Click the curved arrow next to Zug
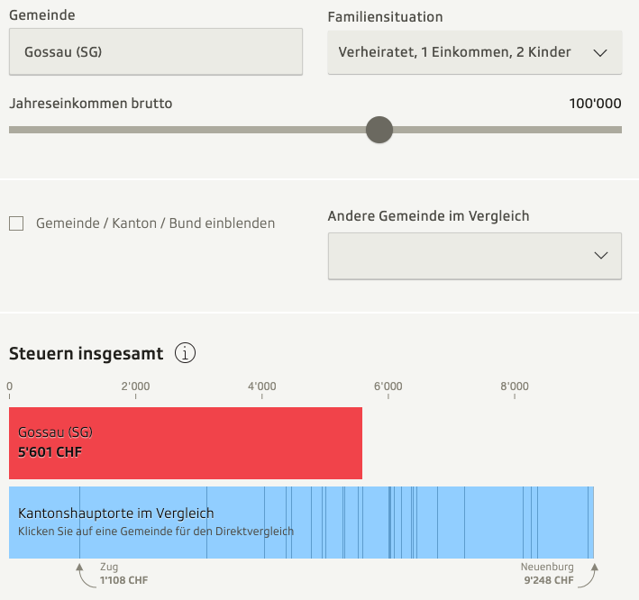Screen dimensions: 639x600 pos(83,576)
